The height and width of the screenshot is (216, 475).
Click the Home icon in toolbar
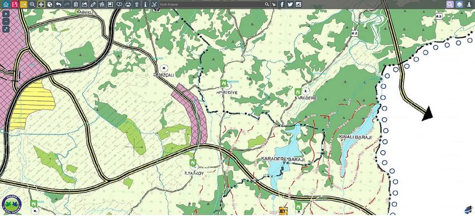pos(6,4)
